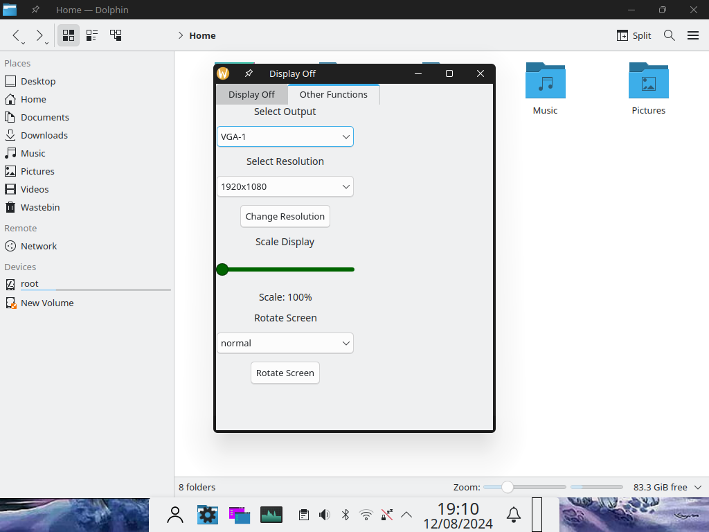This screenshot has width=709, height=532.
Task: Click the Rotate Screen button
Action: click(285, 373)
